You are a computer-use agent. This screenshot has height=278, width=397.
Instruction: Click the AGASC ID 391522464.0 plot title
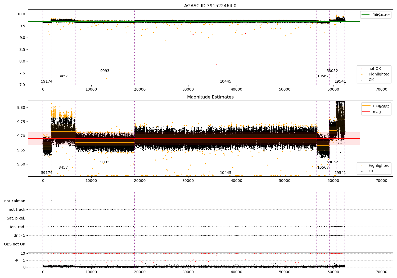[x=210, y=6]
